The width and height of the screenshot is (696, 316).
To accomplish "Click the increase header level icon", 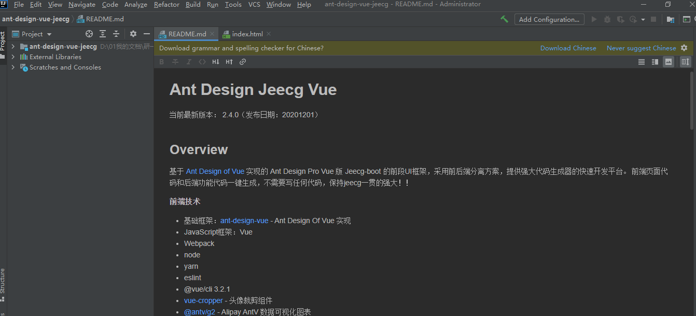I will [x=229, y=62].
